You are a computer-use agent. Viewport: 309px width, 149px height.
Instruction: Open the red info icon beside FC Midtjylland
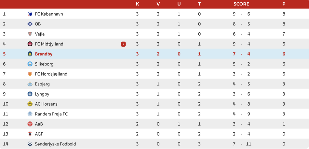(x=123, y=44)
